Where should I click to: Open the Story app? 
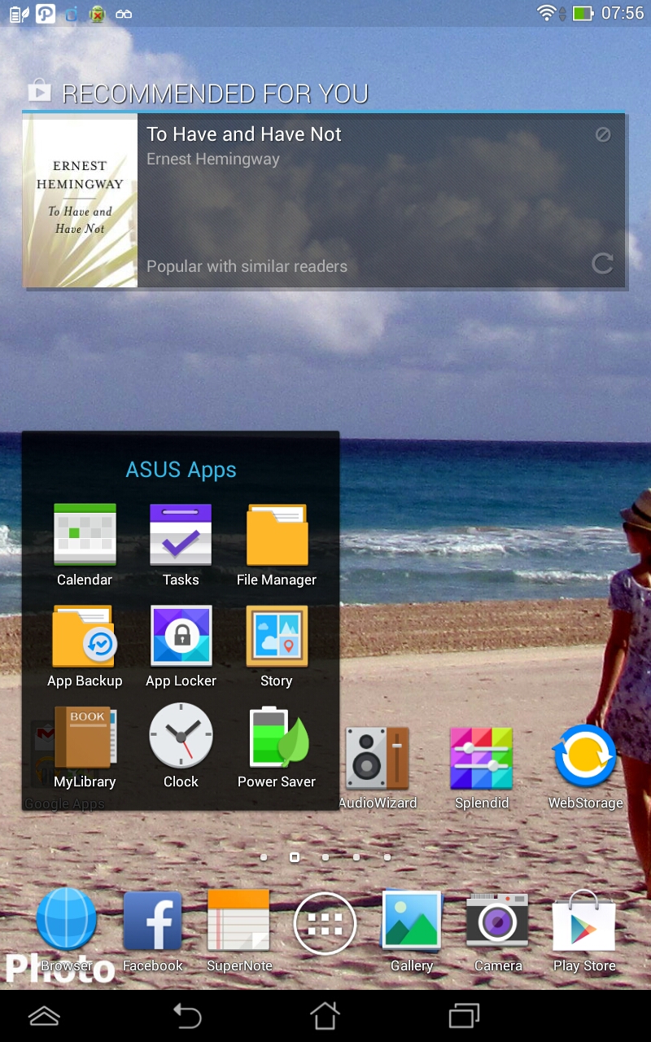click(277, 637)
